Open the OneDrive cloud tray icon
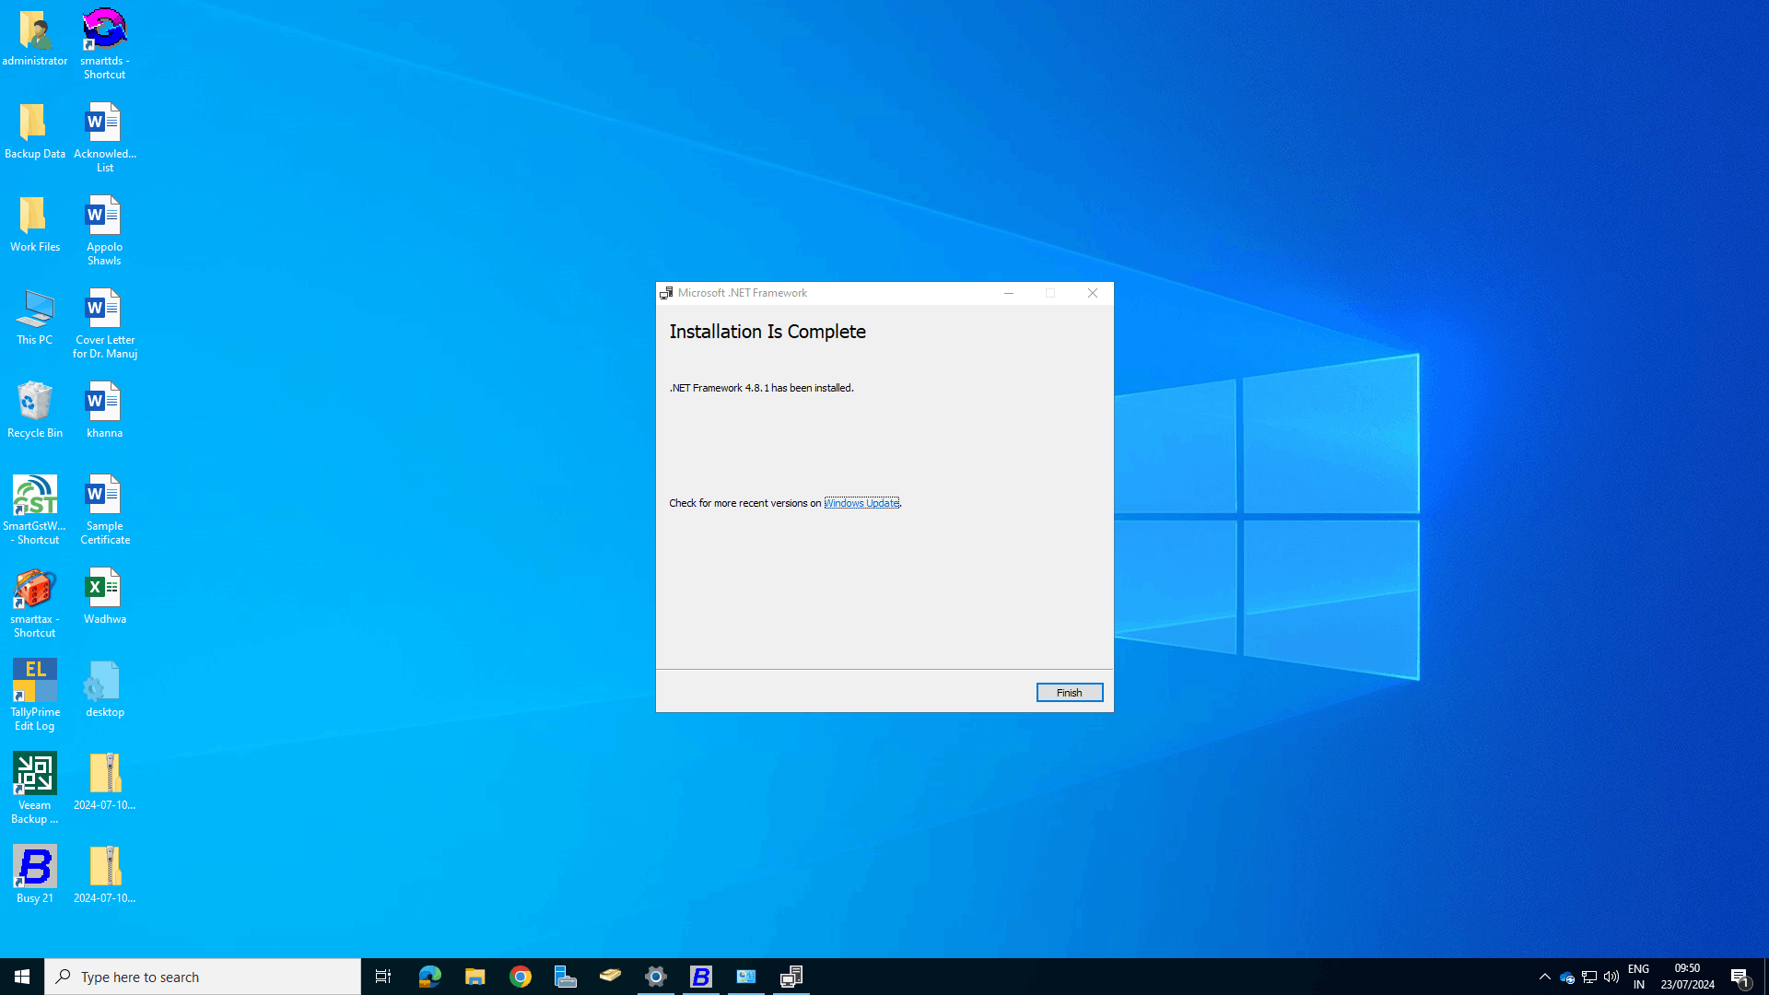Viewport: 1769px width, 995px height. 1566,977
